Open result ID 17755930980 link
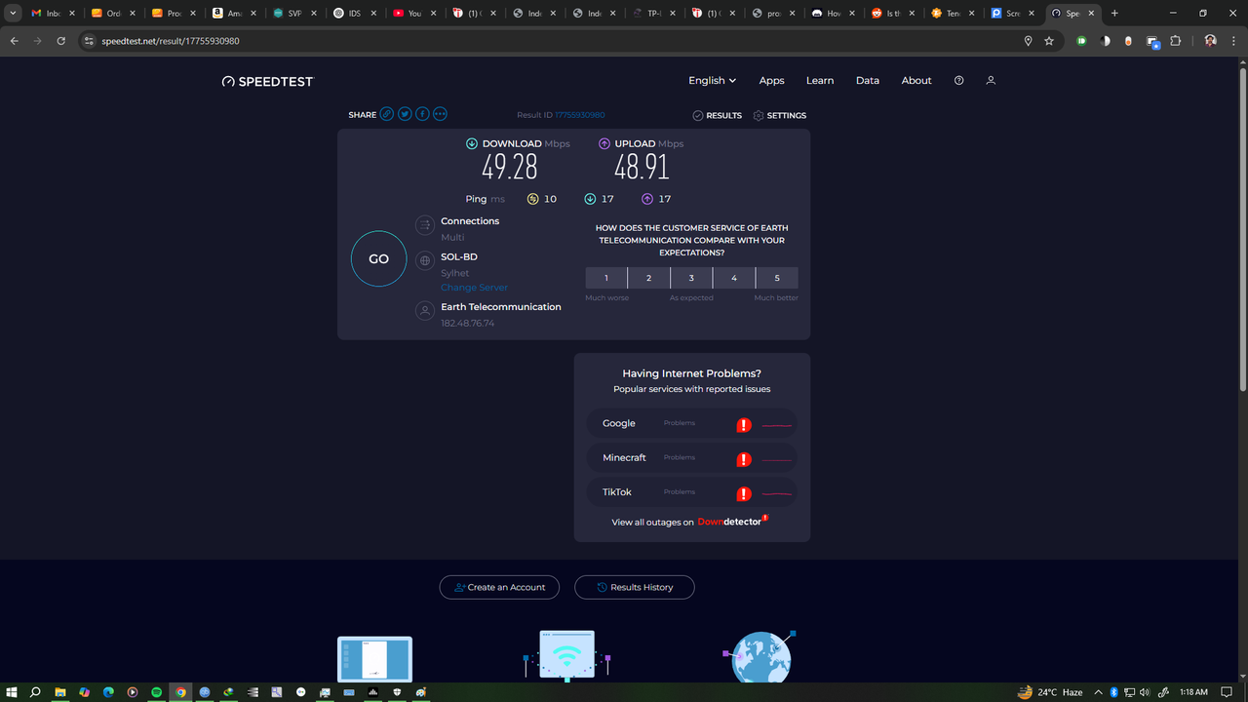1248x702 pixels. coord(580,115)
